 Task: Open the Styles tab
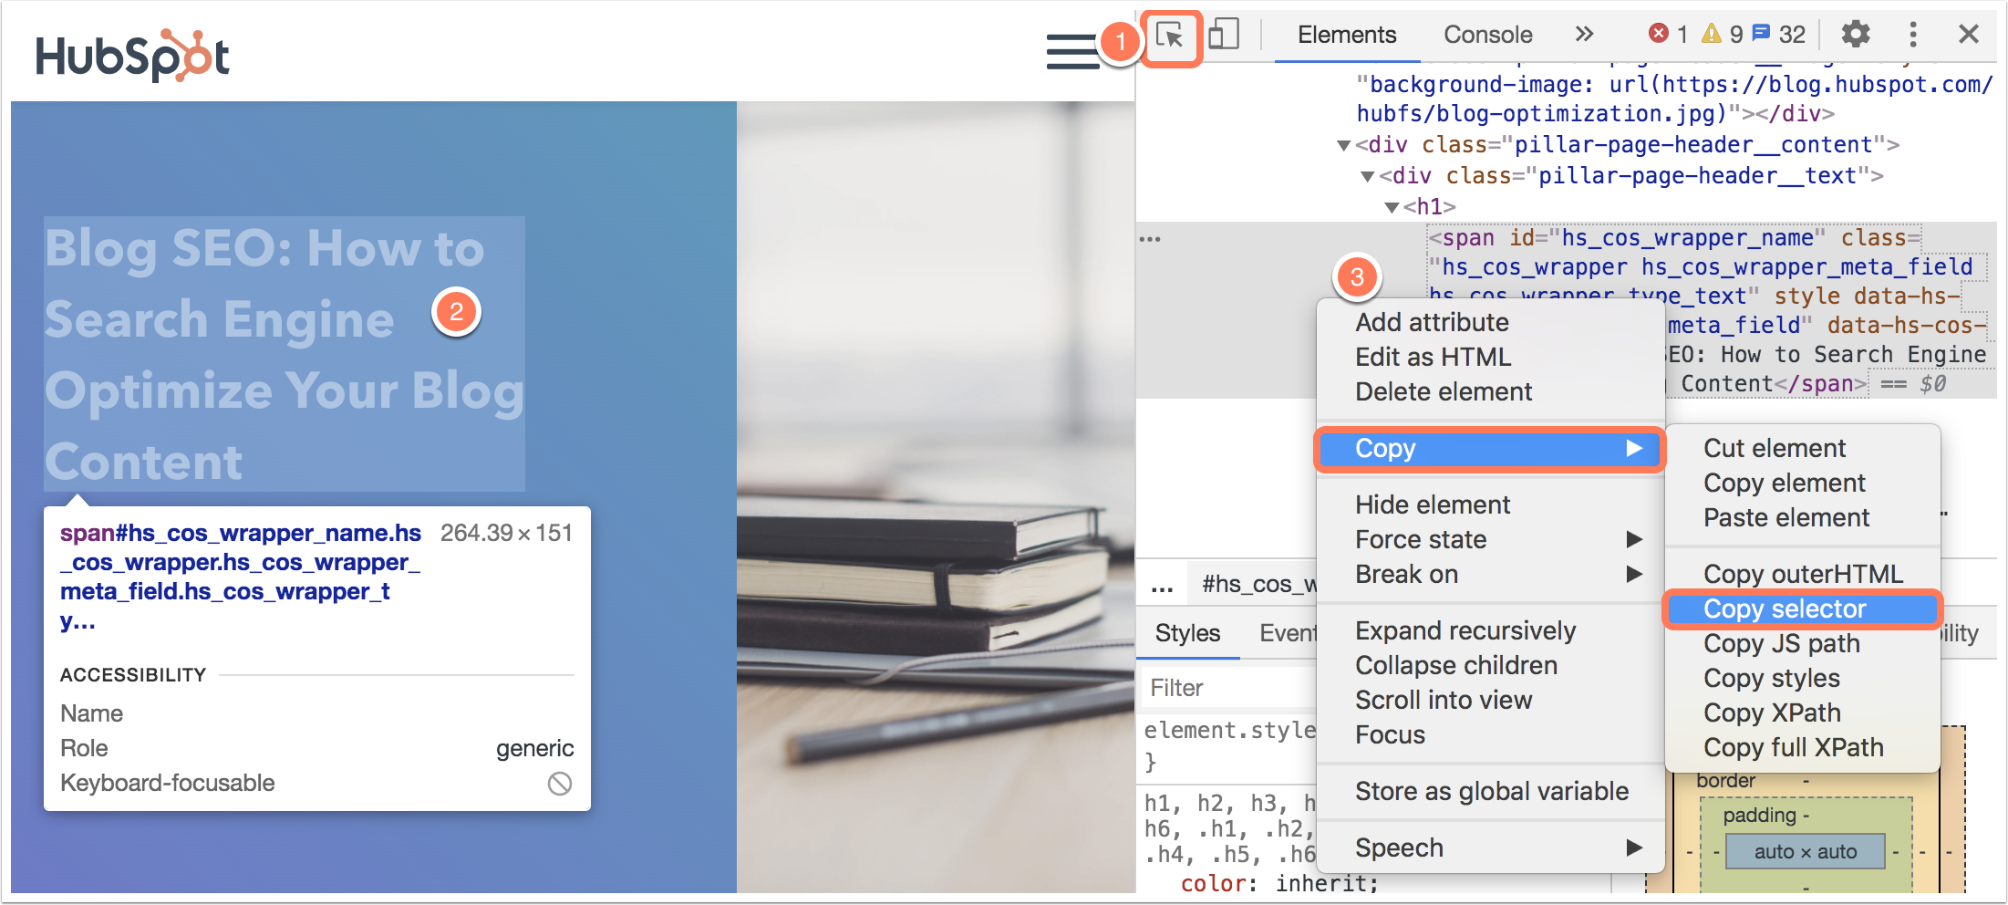(1187, 633)
